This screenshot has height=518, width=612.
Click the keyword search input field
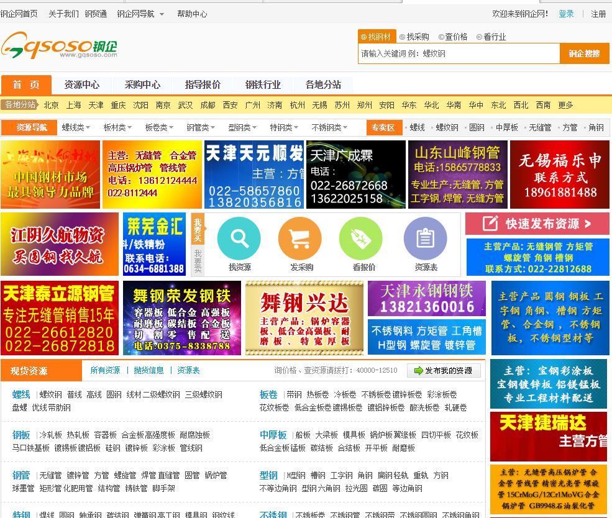(459, 53)
